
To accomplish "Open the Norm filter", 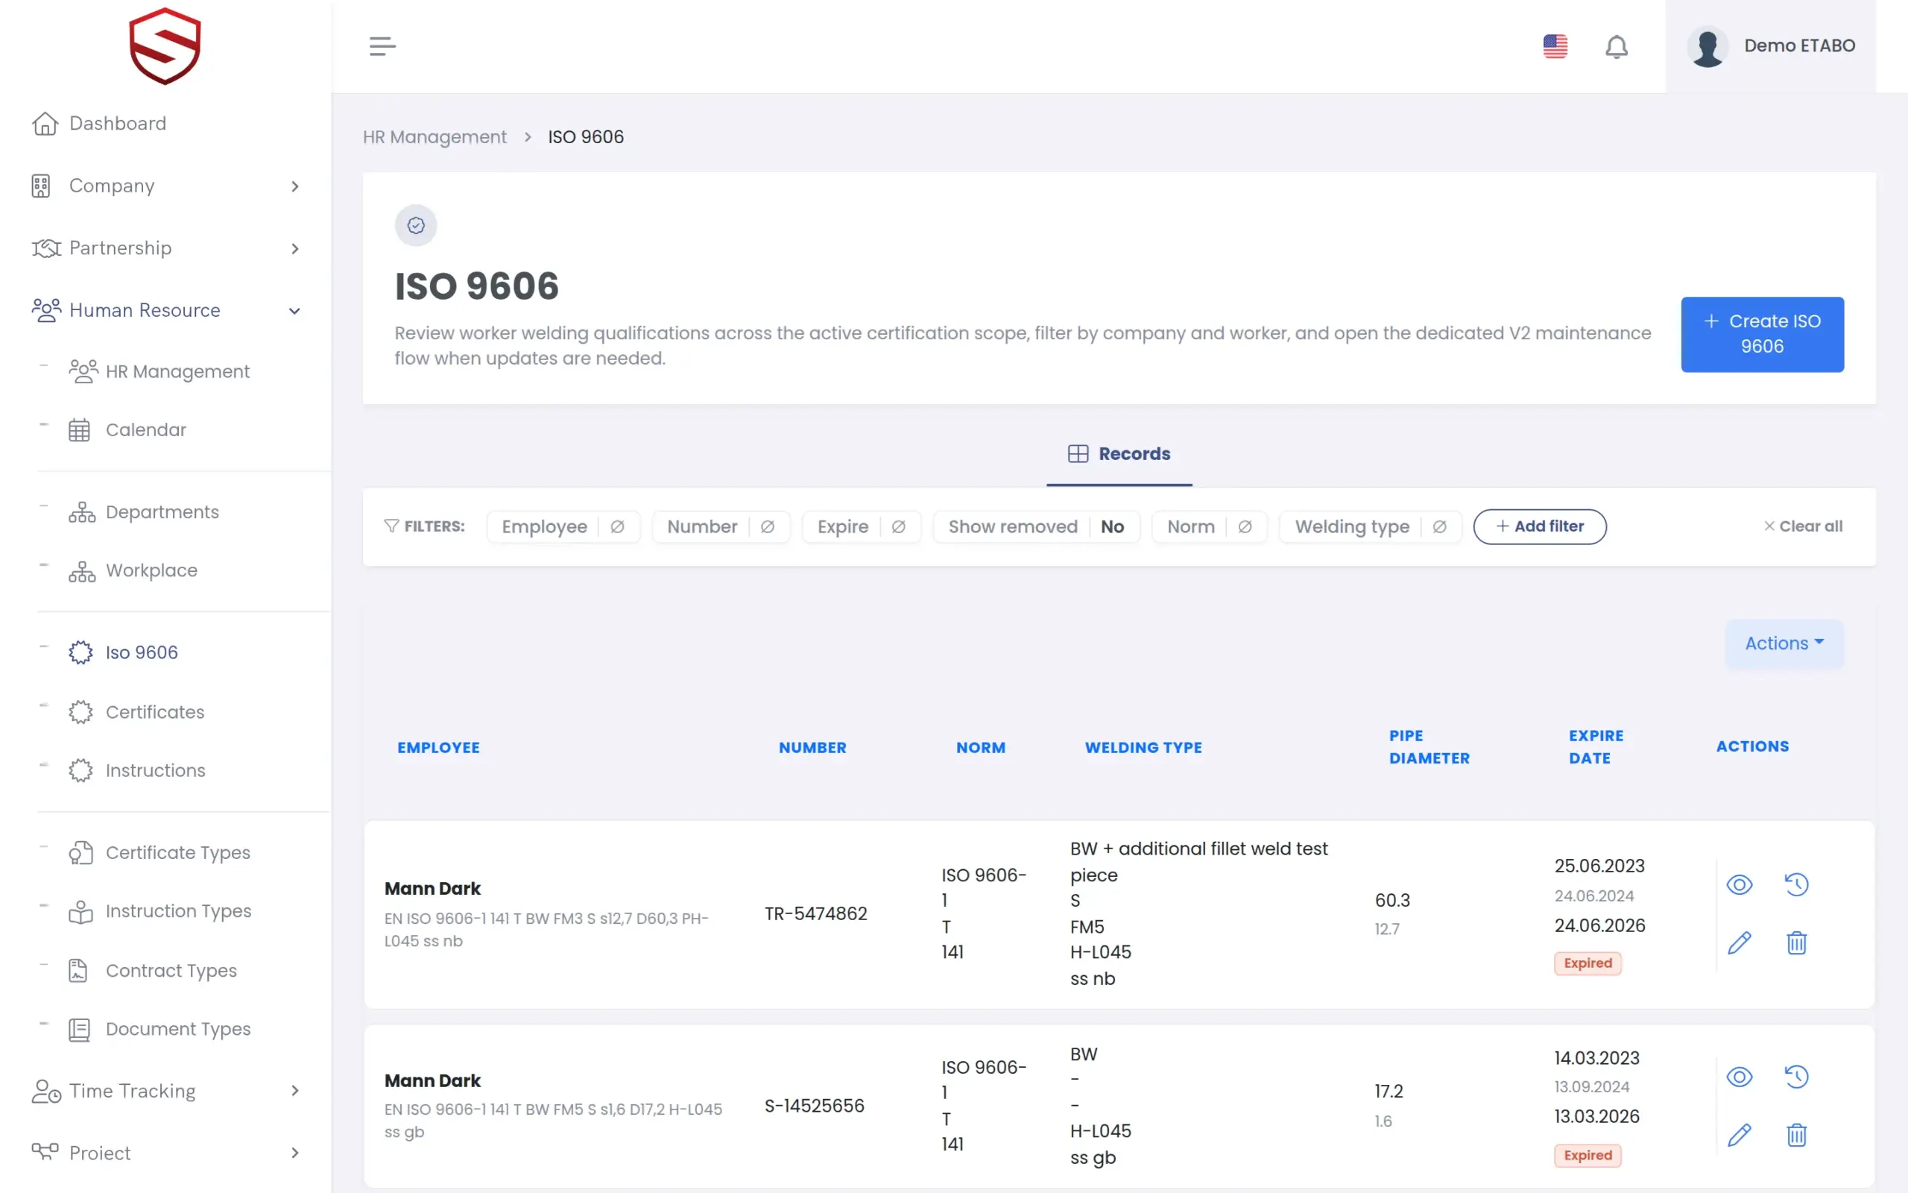I will pyautogui.click(x=1209, y=527).
